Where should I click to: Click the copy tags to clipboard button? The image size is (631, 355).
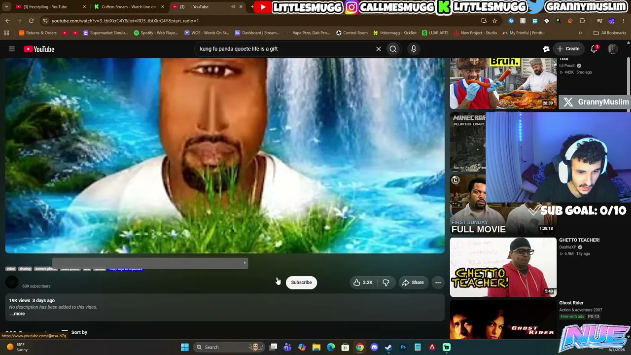coord(126,269)
